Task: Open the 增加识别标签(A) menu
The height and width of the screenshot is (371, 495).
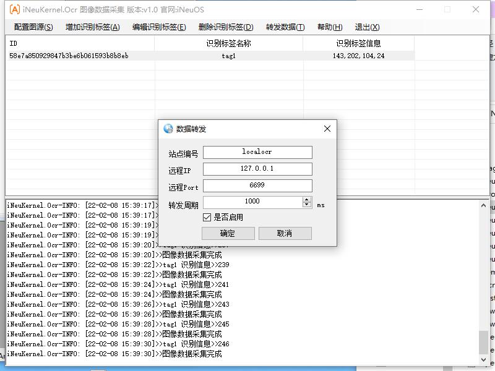Action: (x=93, y=27)
